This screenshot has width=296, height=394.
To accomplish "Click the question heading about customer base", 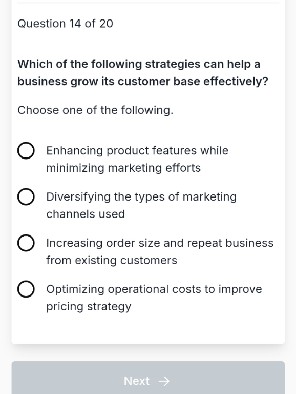I will (x=143, y=73).
